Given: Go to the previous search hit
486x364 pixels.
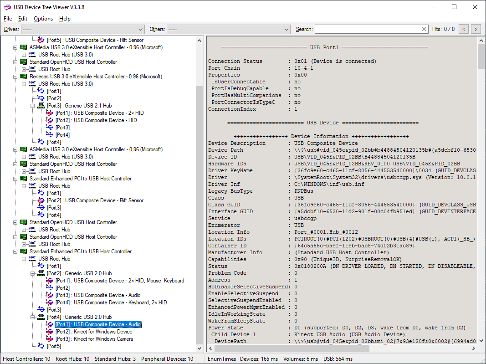Looking at the screenshot, I should pyautogui.click(x=464, y=29).
